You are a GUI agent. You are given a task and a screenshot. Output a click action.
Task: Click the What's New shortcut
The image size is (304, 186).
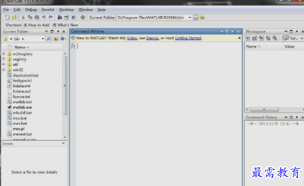point(65,25)
